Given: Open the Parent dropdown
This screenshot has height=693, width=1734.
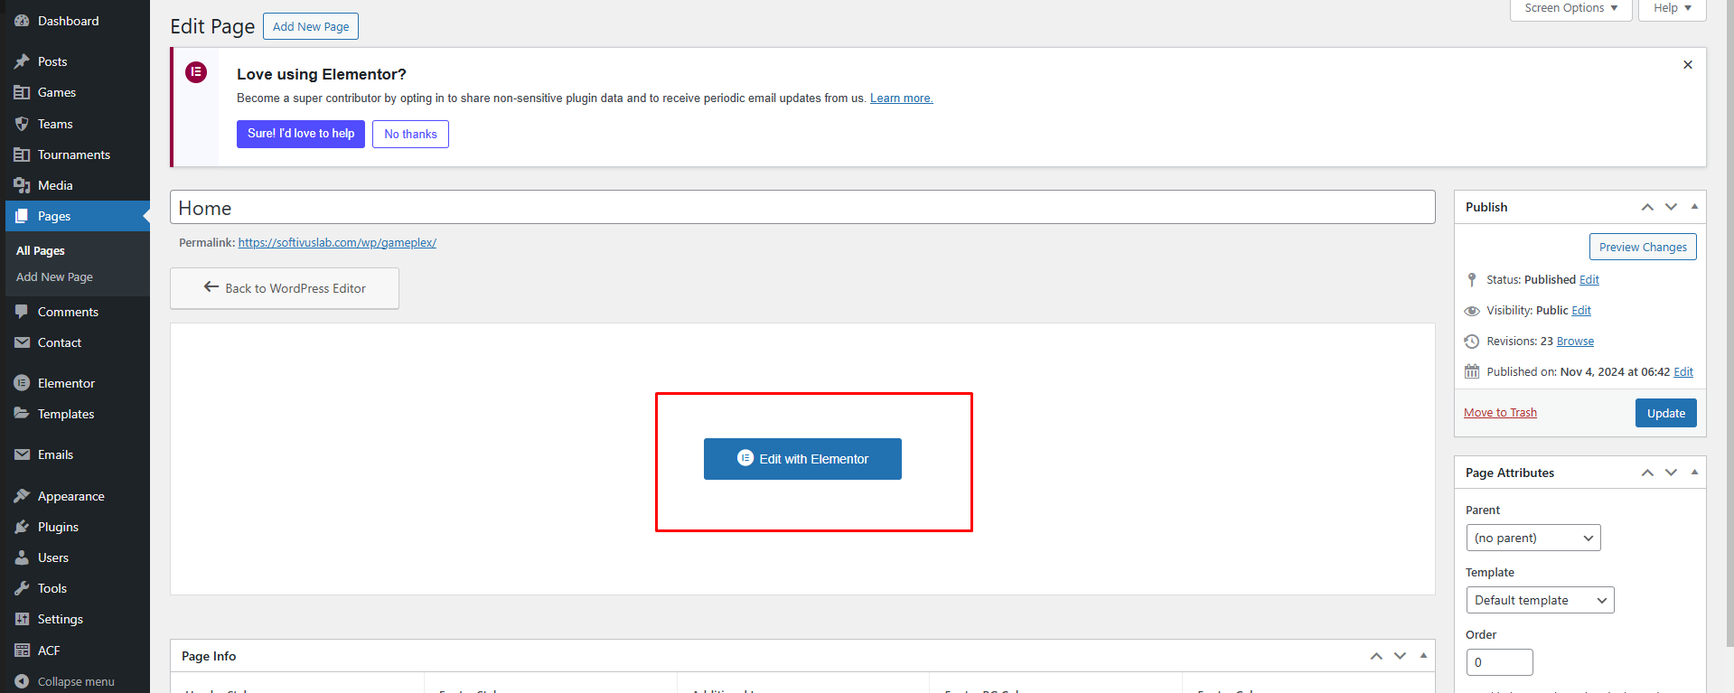Looking at the screenshot, I should (1532, 538).
